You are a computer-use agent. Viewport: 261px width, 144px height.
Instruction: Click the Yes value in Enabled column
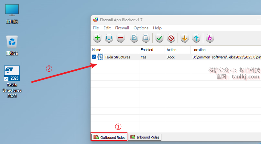(x=144, y=57)
